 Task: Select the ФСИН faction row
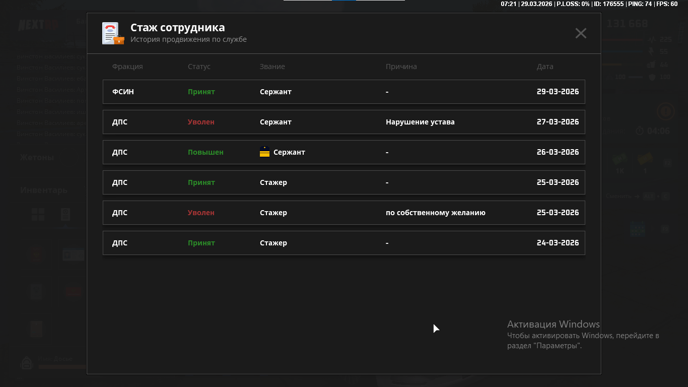point(123,92)
